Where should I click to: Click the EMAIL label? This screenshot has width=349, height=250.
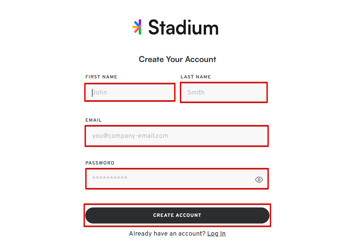(94, 120)
